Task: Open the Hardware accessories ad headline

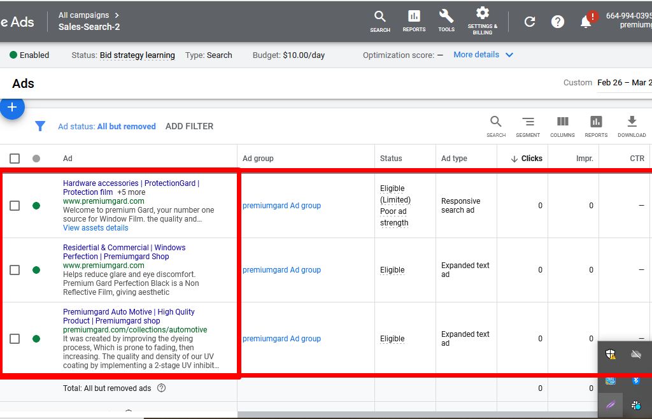Action: pyautogui.click(x=131, y=187)
